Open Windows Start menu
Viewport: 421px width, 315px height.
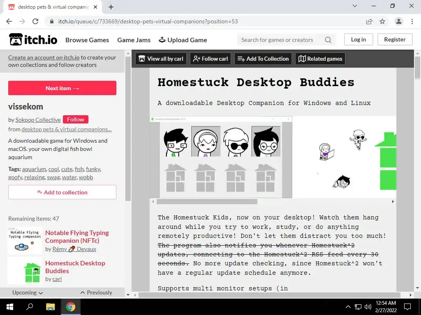(x=10, y=307)
